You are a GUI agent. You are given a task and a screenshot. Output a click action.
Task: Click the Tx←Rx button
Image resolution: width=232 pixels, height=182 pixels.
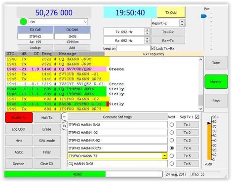click(x=168, y=32)
